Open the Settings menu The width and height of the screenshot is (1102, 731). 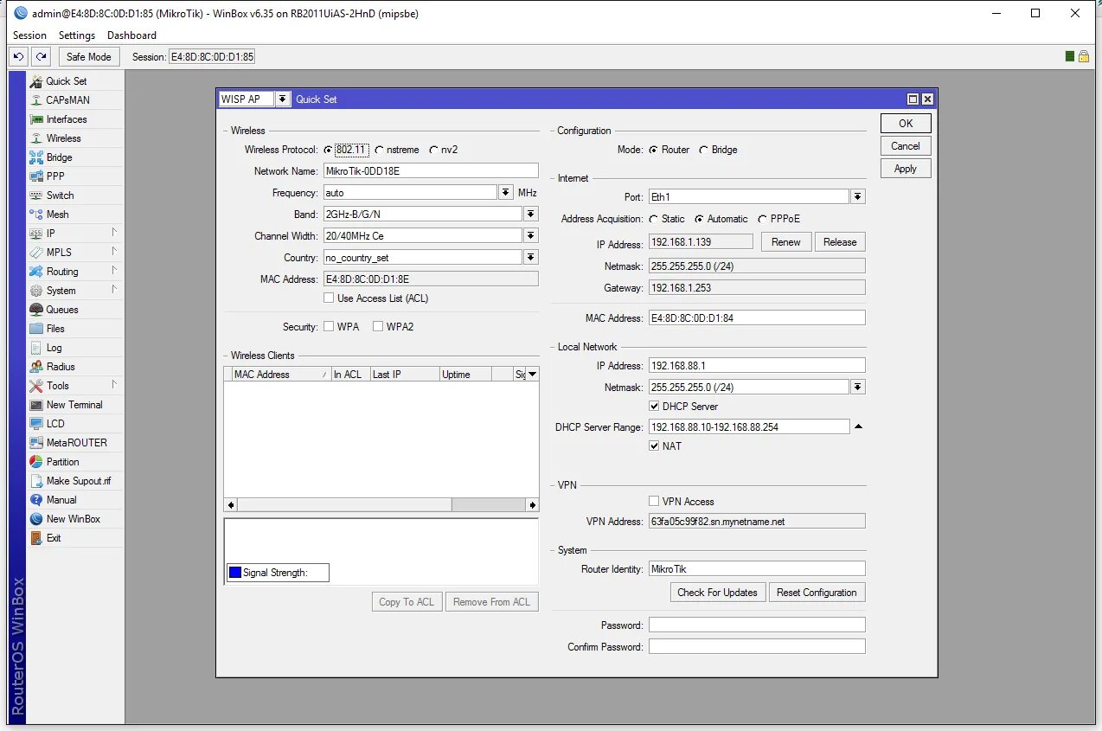[76, 35]
